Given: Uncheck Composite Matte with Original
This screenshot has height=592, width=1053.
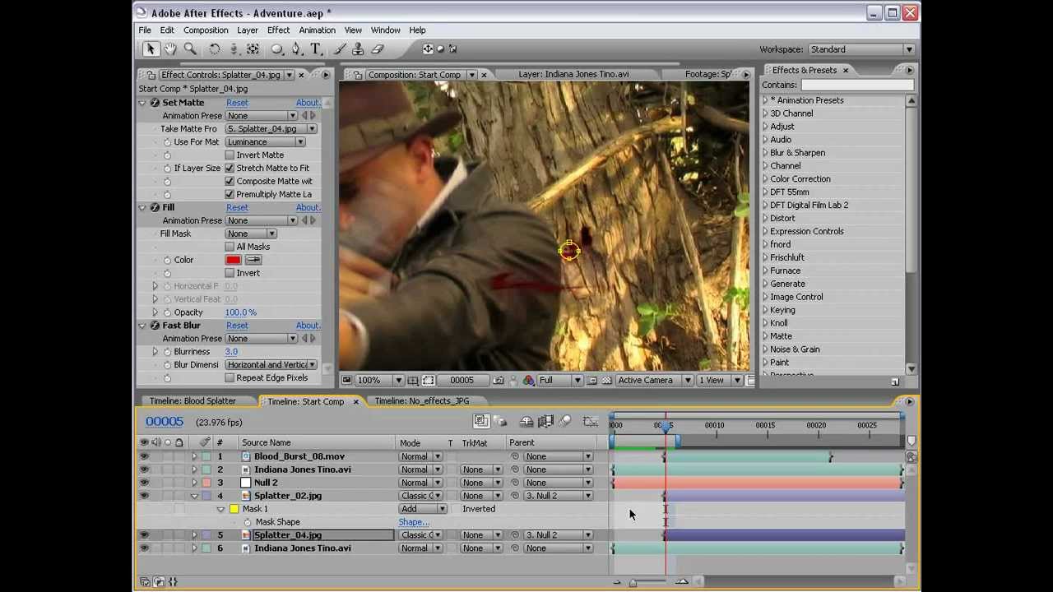Looking at the screenshot, I should click(230, 181).
